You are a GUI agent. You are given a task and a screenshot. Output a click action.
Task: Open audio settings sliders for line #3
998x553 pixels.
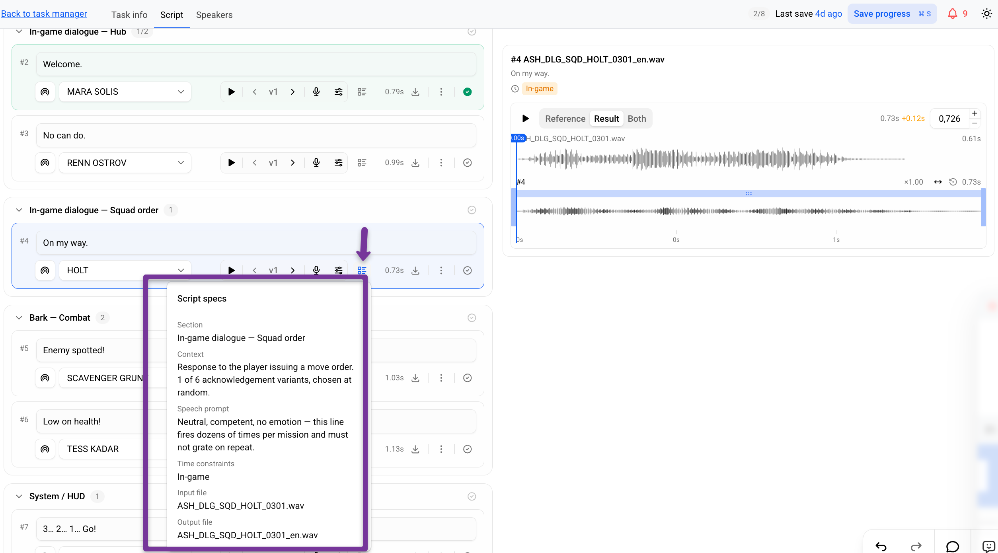[338, 163]
